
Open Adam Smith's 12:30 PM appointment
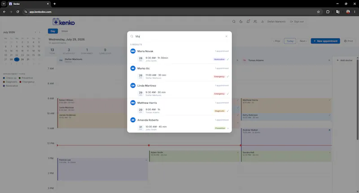click(x=194, y=156)
